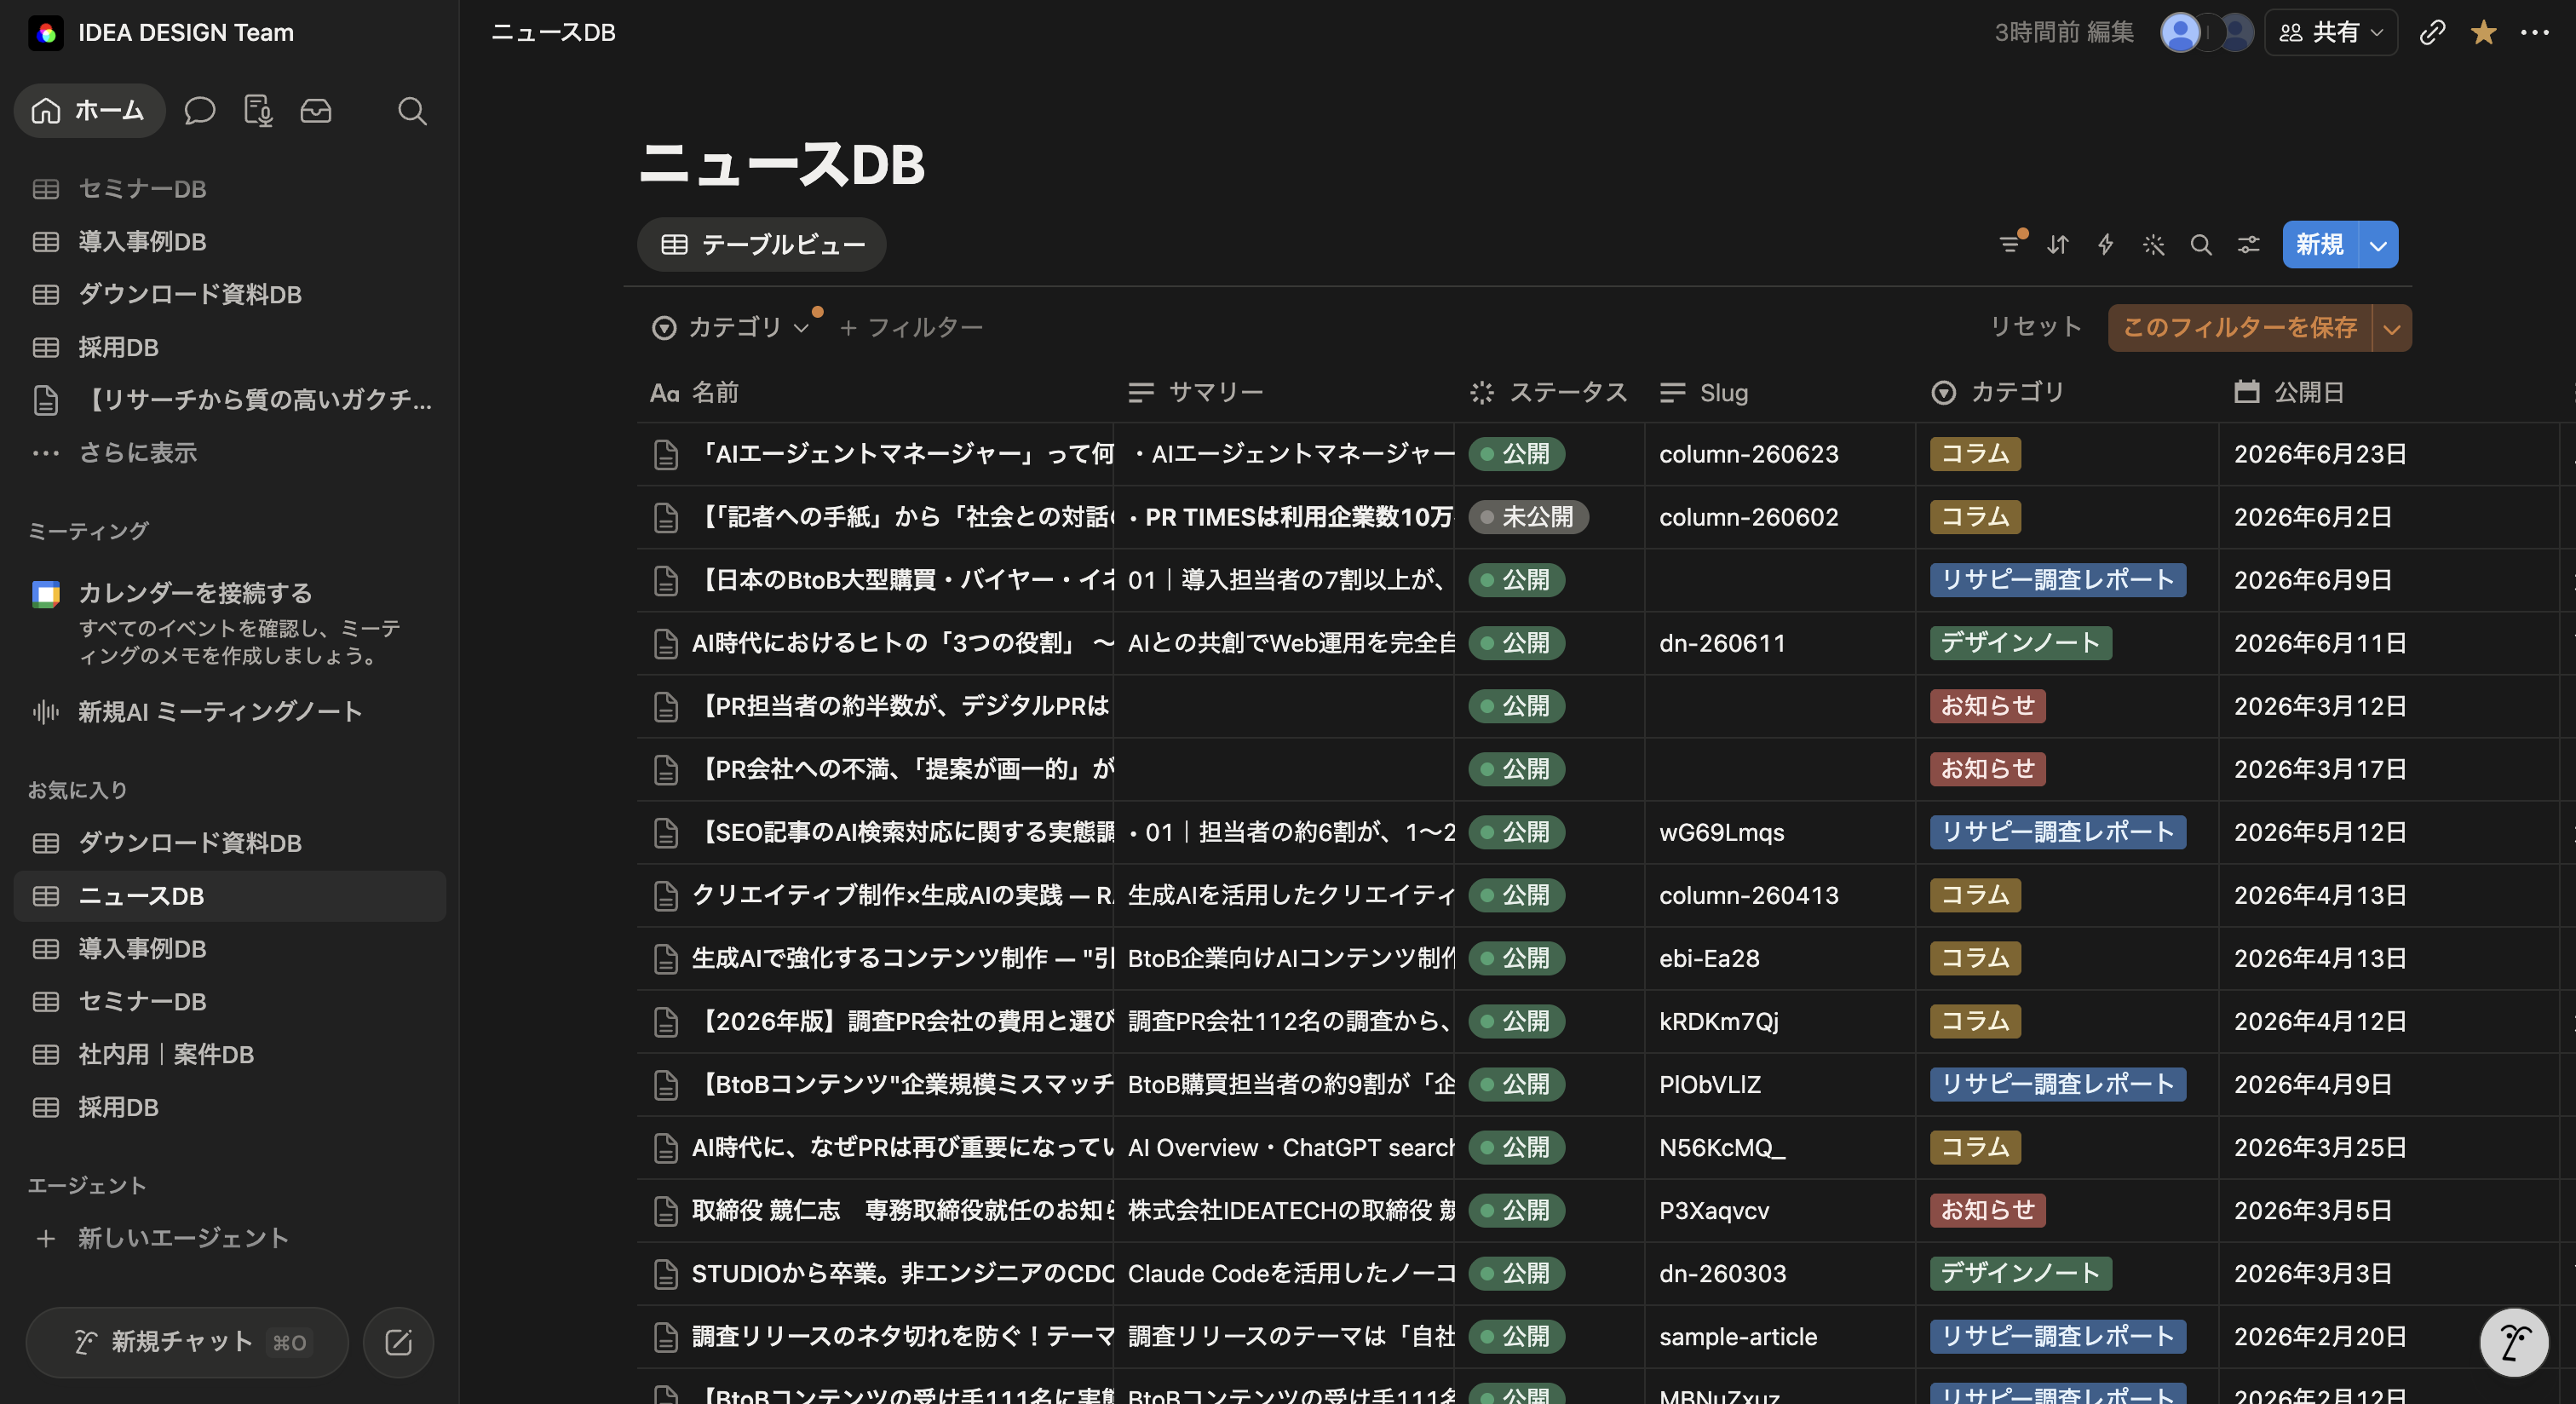Click the 未公開 status tag
The width and height of the screenshot is (2576, 1404).
coord(1528,517)
